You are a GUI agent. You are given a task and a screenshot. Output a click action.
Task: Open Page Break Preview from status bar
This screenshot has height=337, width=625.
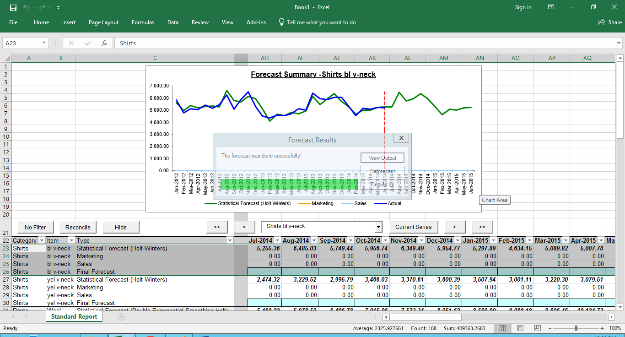point(538,328)
